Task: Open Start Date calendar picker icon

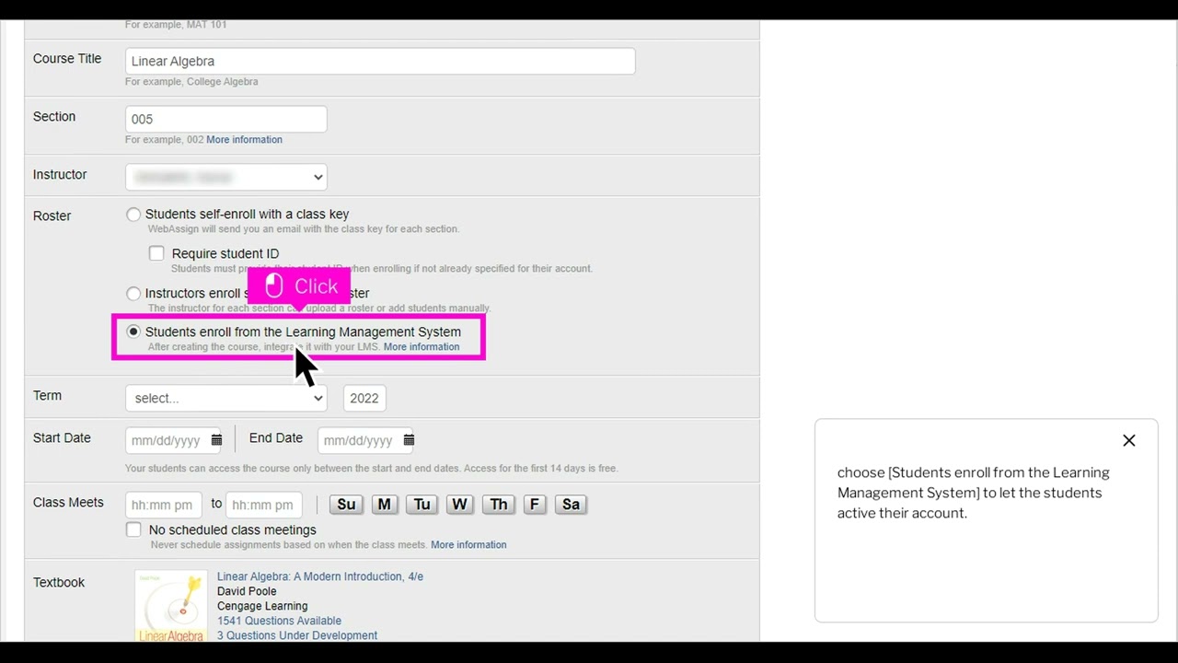Action: 216,440
